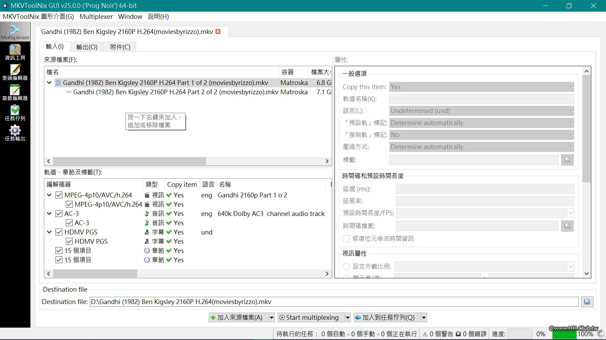Switch to the 附件 attachments tab
This screenshot has width=606, height=340.
coord(120,47)
